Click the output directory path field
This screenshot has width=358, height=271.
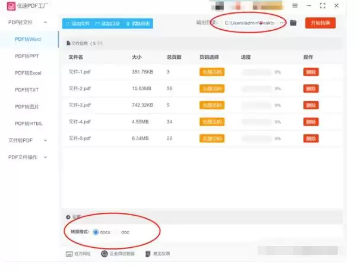tap(249, 23)
